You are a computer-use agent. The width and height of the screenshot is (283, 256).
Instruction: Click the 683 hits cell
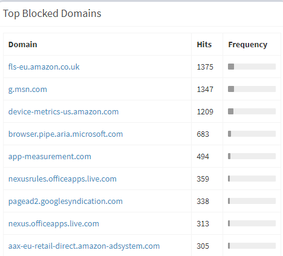coord(203,134)
